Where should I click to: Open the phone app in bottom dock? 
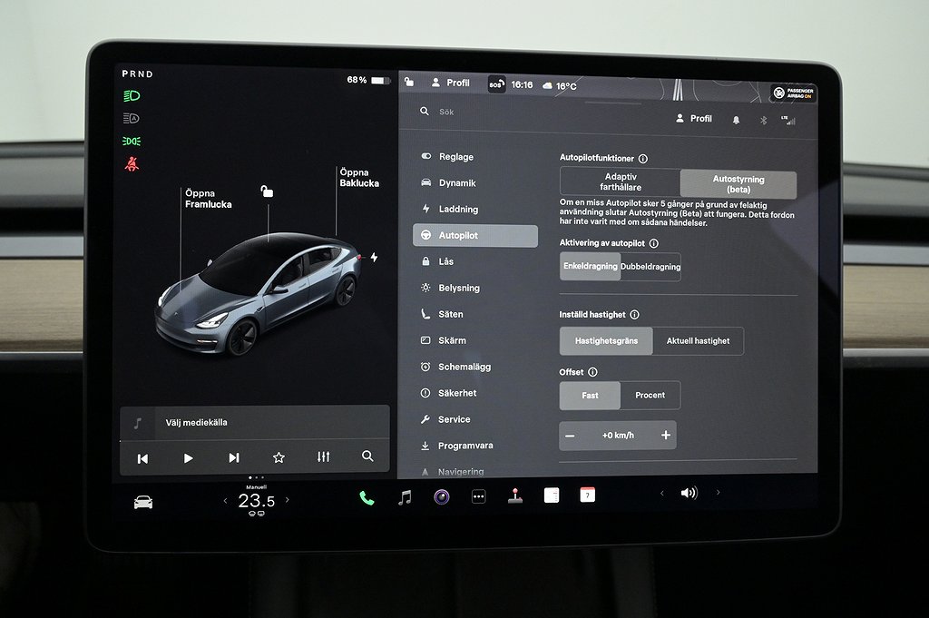point(367,497)
